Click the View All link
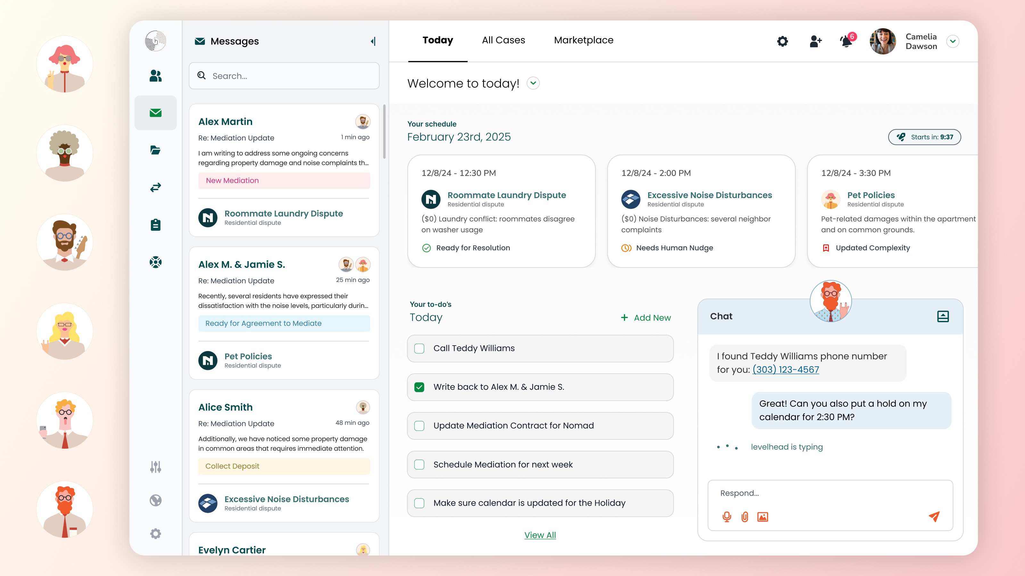The image size is (1025, 576). coord(540,535)
